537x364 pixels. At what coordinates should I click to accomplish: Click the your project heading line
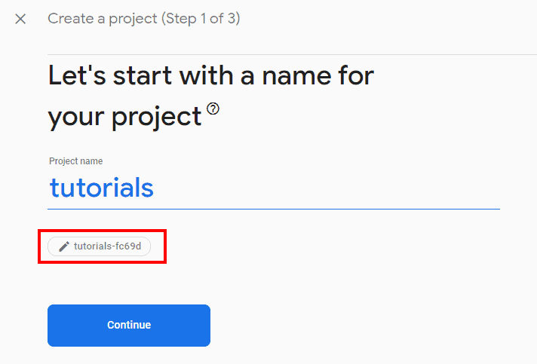click(x=124, y=117)
